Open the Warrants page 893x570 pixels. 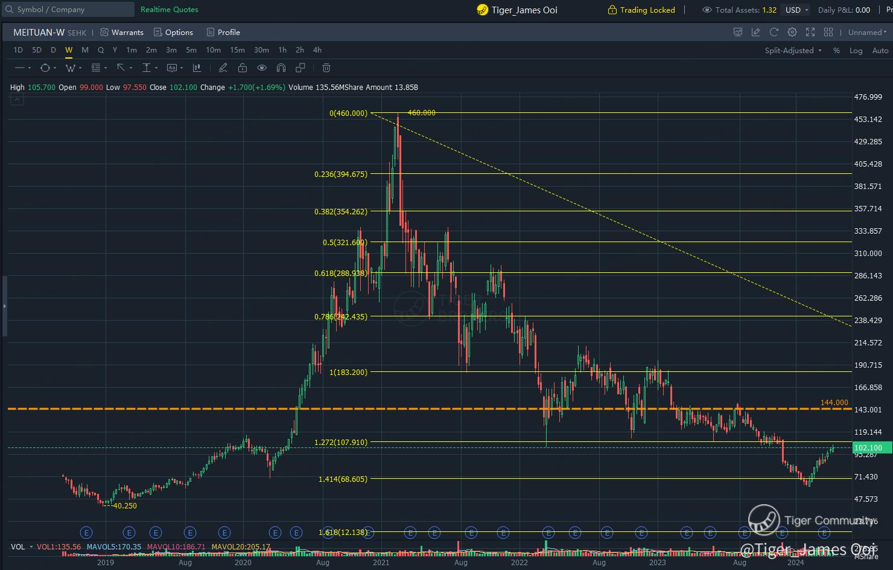click(122, 33)
